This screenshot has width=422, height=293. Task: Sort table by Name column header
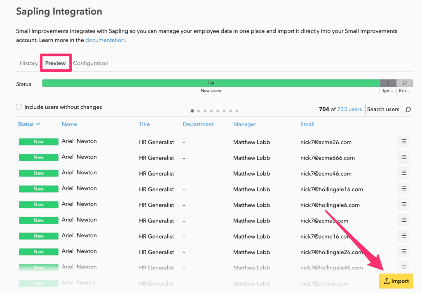pyautogui.click(x=69, y=124)
